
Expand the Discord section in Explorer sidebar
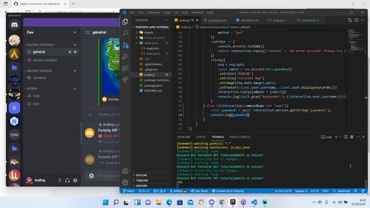[141, 186]
